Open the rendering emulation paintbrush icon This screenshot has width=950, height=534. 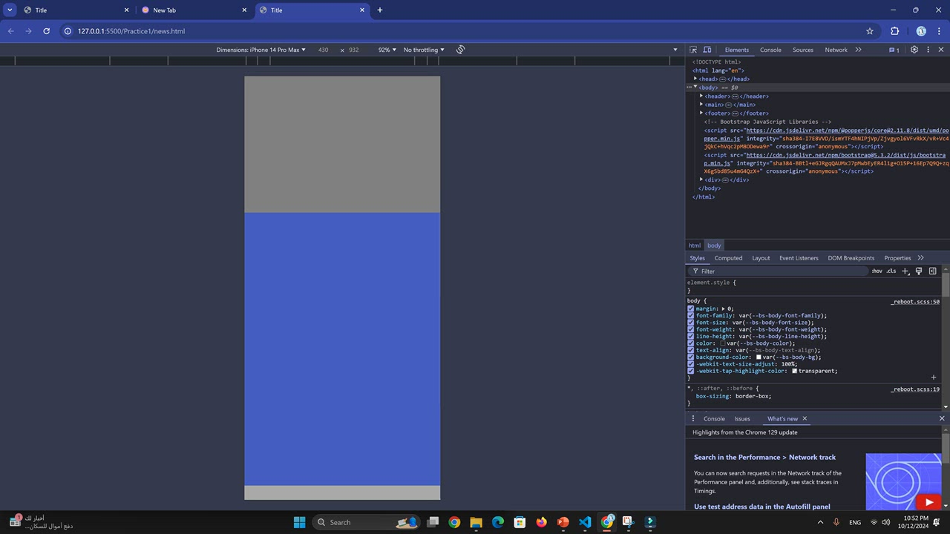(919, 271)
